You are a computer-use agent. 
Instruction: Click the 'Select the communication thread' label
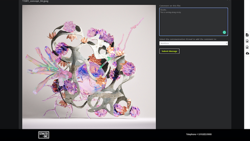click(x=187, y=39)
